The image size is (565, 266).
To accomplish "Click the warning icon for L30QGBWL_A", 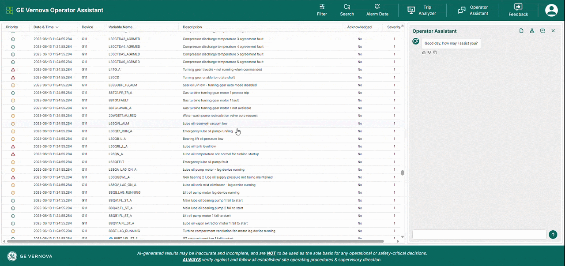I will [13, 177].
